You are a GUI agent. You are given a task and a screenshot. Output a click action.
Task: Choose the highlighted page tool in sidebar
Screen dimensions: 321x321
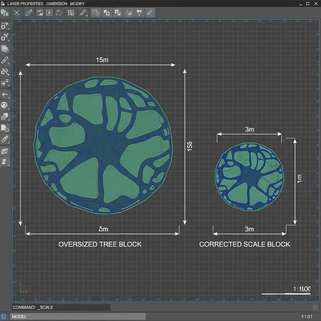(5, 128)
